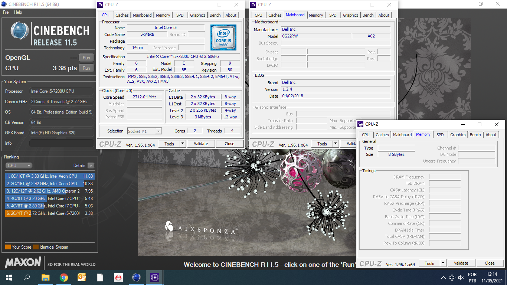Switch to Caches tab in first CPU-Z window
Viewport: 507px width, 285px height.
pos(122,15)
